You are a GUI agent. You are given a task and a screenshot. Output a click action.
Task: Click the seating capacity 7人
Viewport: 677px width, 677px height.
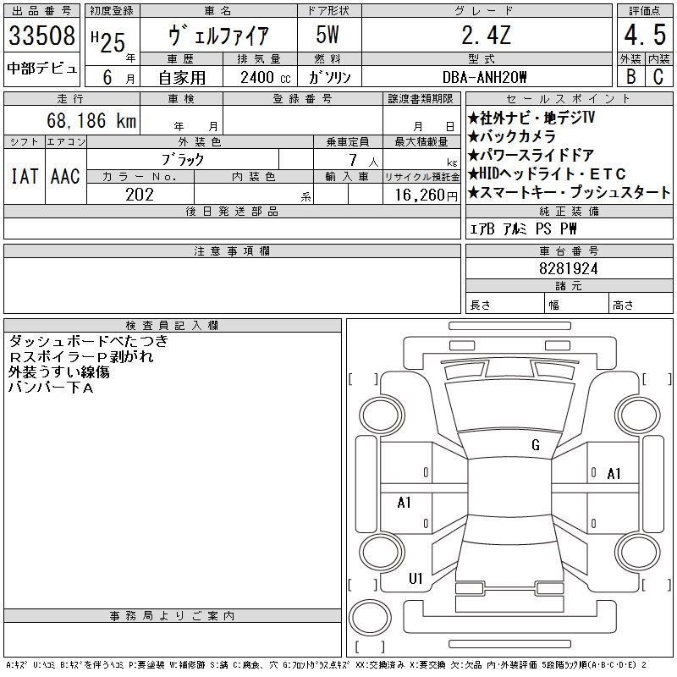(x=364, y=161)
